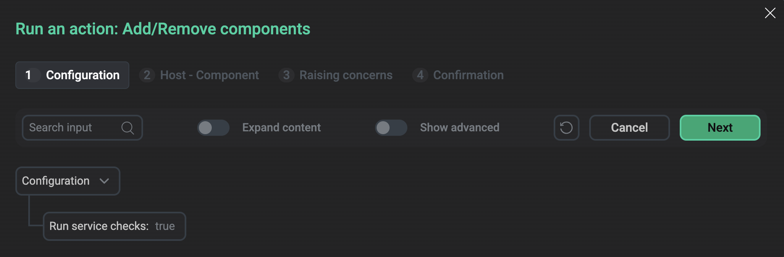The width and height of the screenshot is (784, 257).
Task: Jump to the Confirmation step
Action: pyautogui.click(x=468, y=75)
